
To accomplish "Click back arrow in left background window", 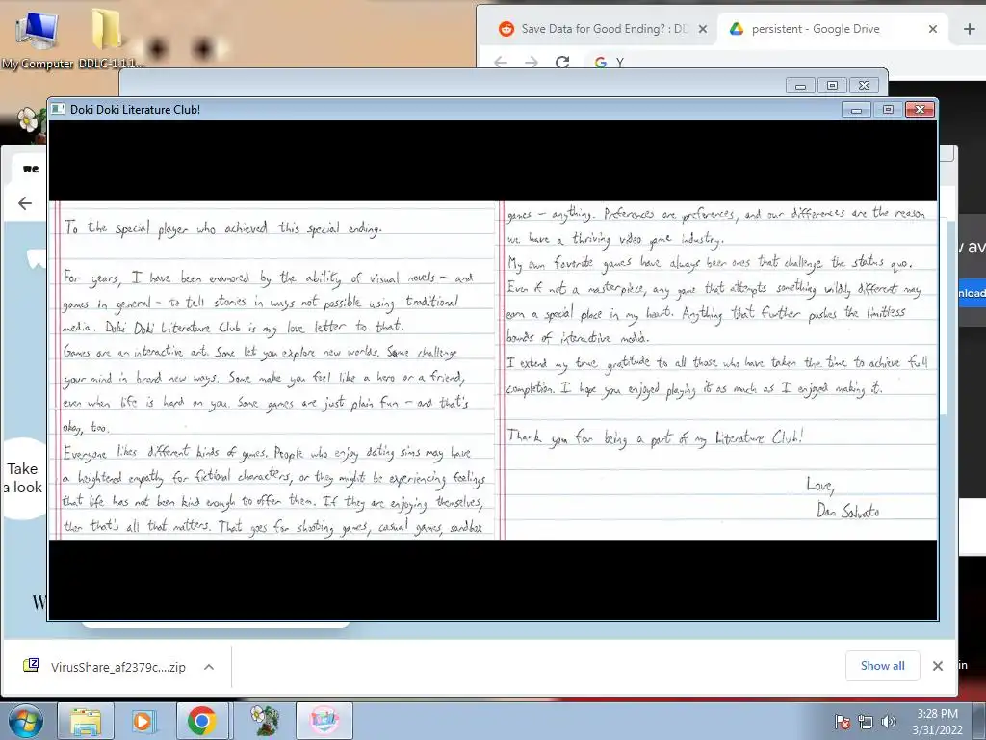I will click(x=25, y=203).
